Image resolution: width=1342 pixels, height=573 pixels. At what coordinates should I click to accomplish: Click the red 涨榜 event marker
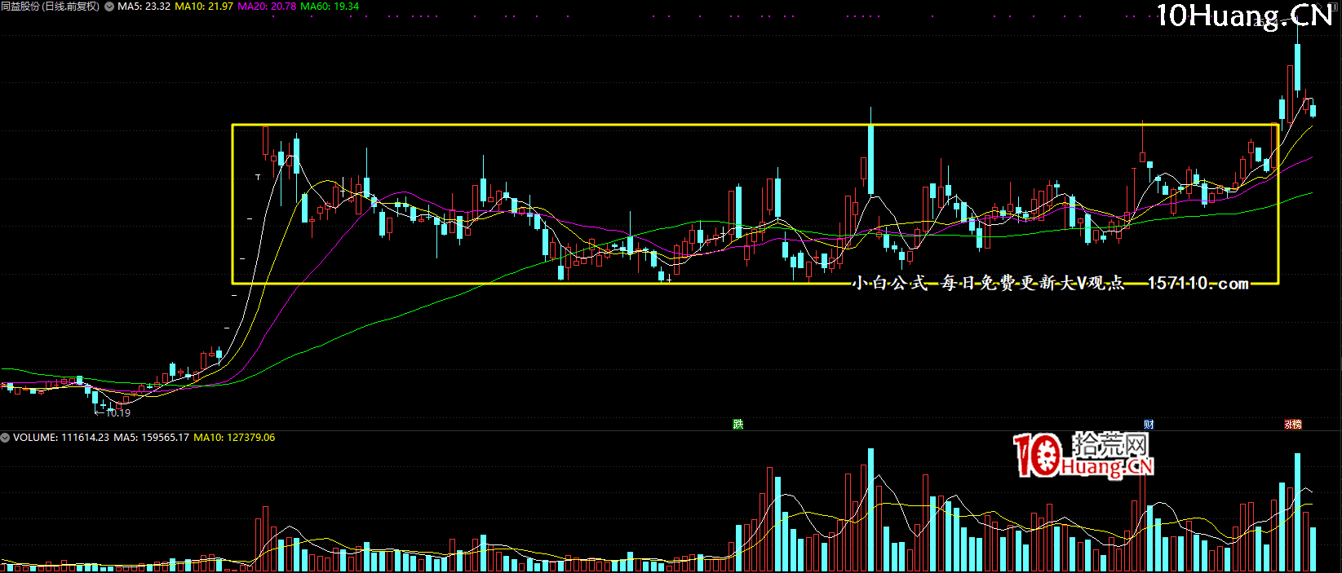(x=1293, y=425)
